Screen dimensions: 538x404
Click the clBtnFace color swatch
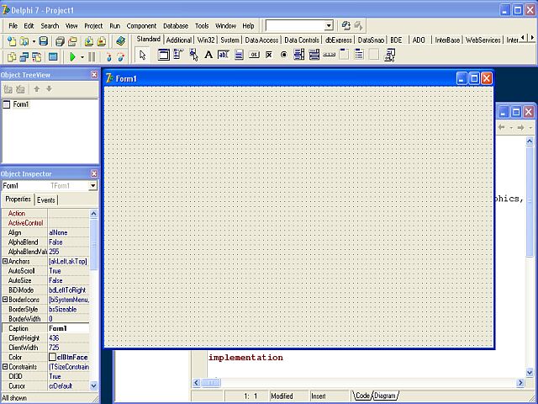click(53, 357)
